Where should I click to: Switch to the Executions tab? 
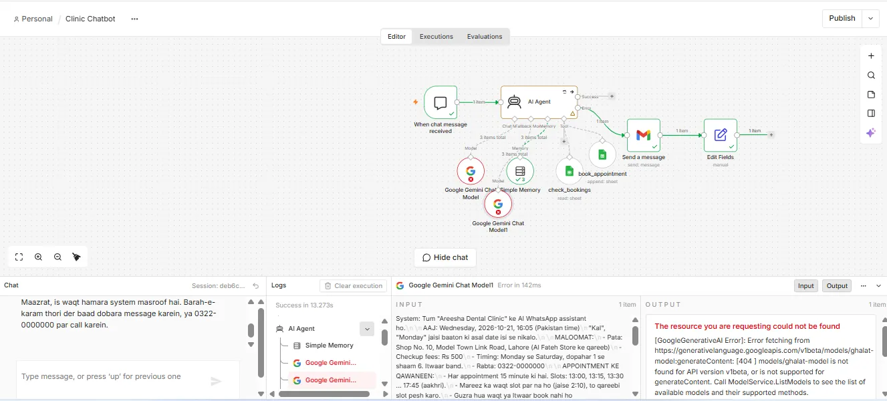click(x=436, y=37)
